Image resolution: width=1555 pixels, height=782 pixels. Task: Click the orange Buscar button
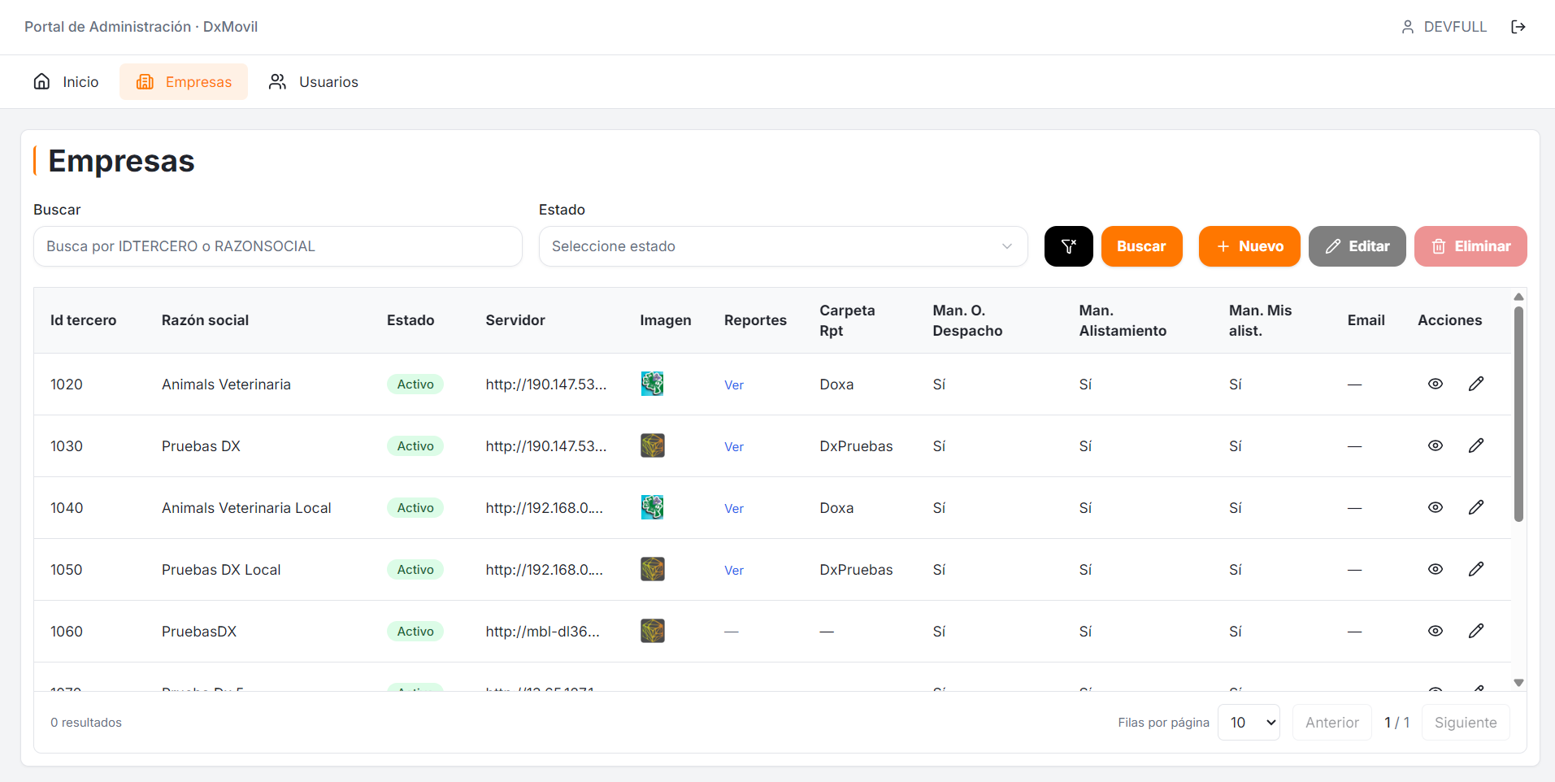point(1142,246)
